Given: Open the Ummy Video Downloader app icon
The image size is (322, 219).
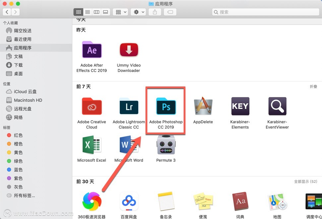Looking at the screenshot, I should pyautogui.click(x=129, y=50).
